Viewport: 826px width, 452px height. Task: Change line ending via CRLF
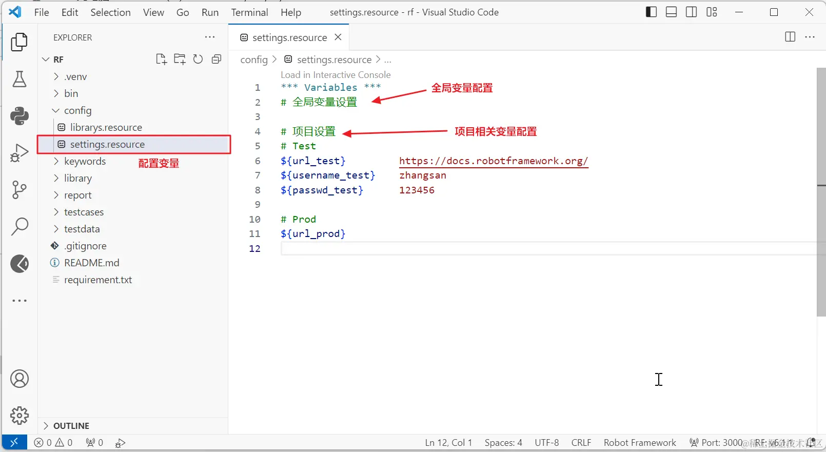click(x=581, y=443)
